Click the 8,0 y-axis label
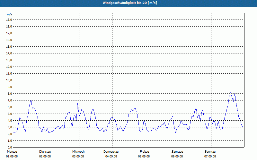This screenshot has height=160, width=257. coord(10,94)
